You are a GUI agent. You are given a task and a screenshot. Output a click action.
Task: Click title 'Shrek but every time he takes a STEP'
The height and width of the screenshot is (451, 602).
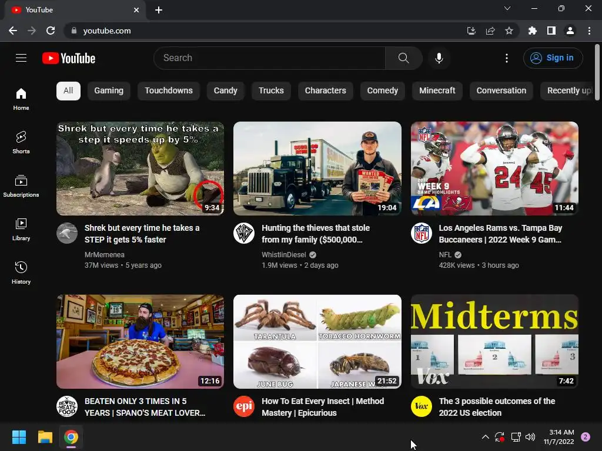(x=142, y=234)
